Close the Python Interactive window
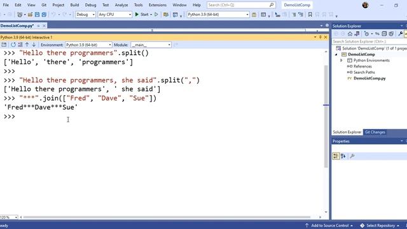The width and height of the screenshot is (407, 229). click(326, 38)
